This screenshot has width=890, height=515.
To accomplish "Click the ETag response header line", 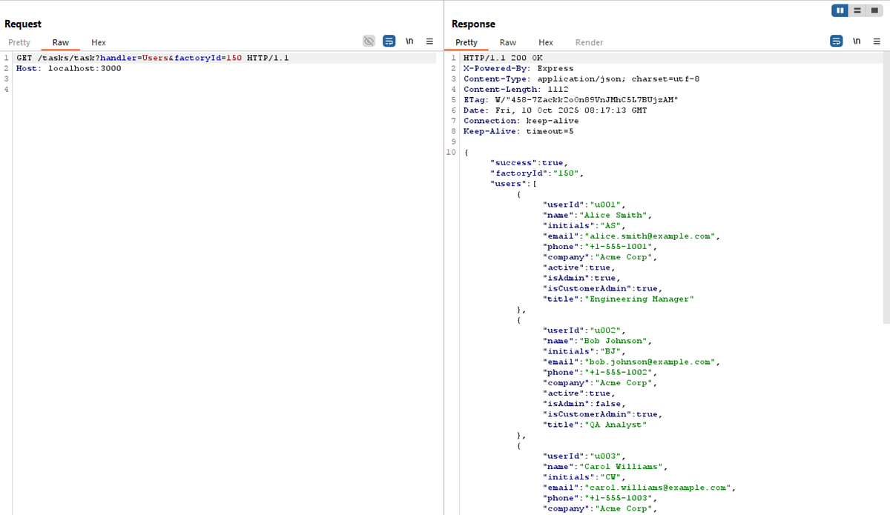I will click(571, 99).
